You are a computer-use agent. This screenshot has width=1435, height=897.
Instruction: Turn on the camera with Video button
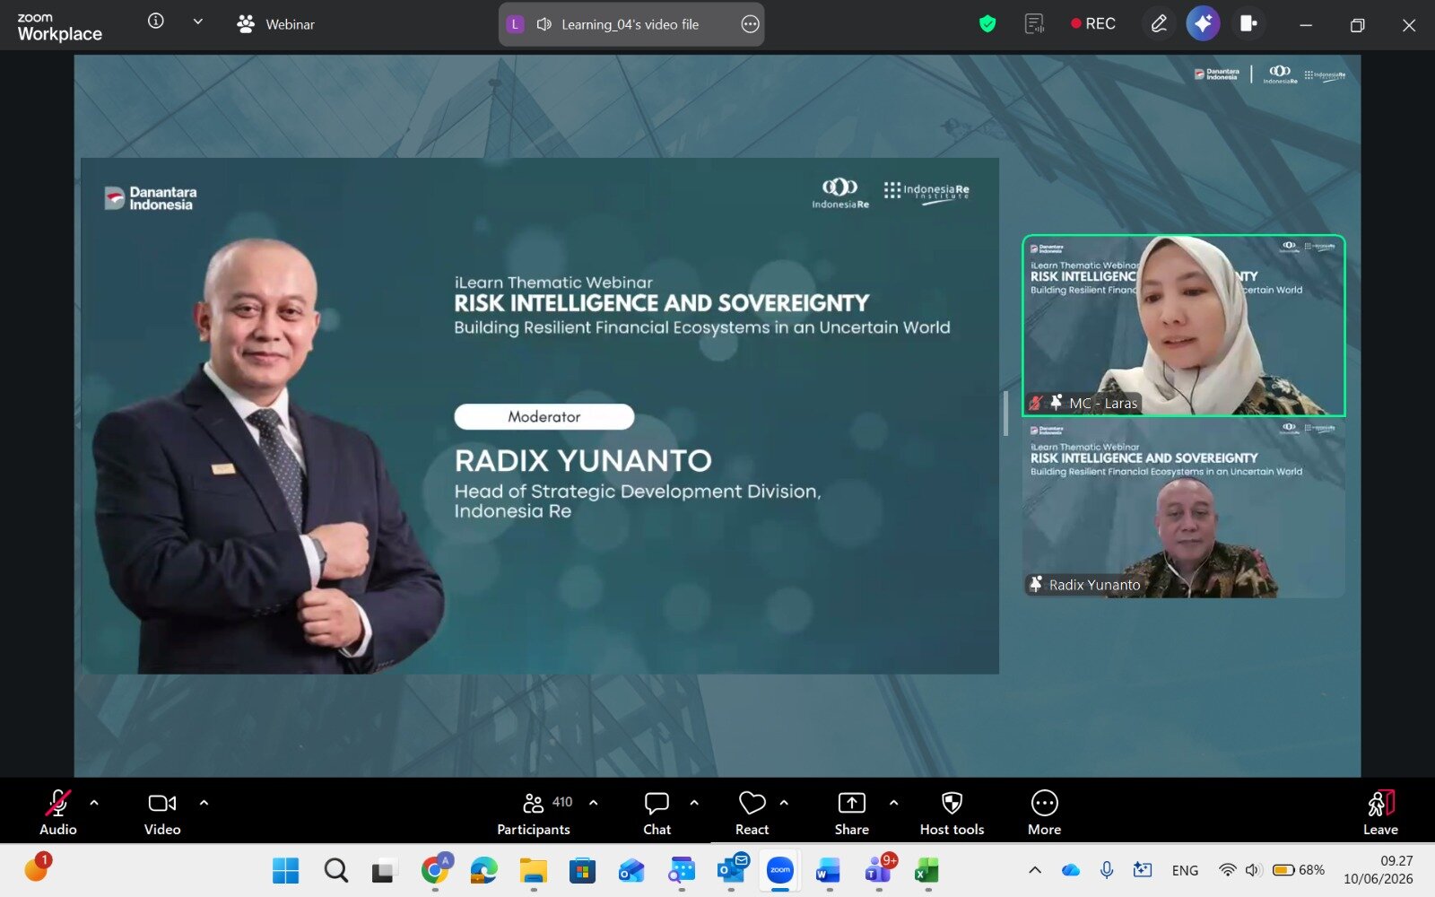162,813
